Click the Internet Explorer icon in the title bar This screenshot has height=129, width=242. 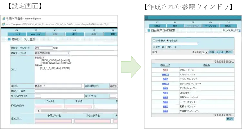click(4, 19)
